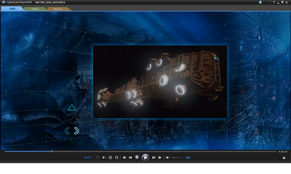Expand the DVD dropdown in control bar

(x=88, y=158)
